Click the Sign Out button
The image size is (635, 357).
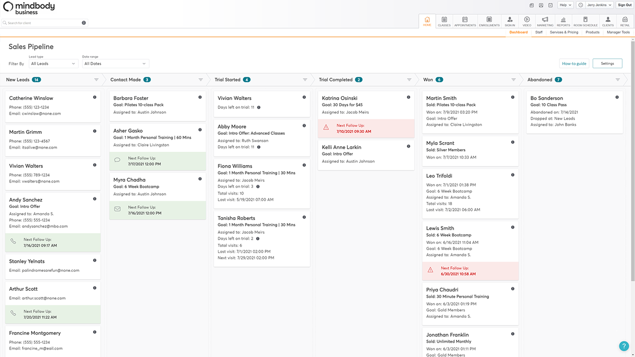tap(624, 5)
